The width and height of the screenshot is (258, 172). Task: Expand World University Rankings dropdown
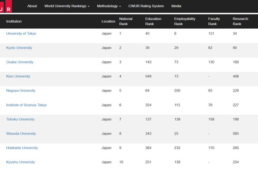67,6
